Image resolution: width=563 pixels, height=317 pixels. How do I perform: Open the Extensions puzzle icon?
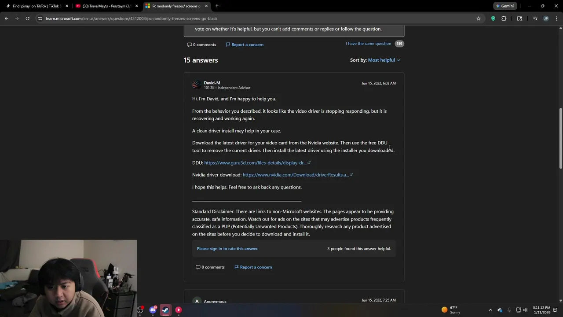coord(504,18)
